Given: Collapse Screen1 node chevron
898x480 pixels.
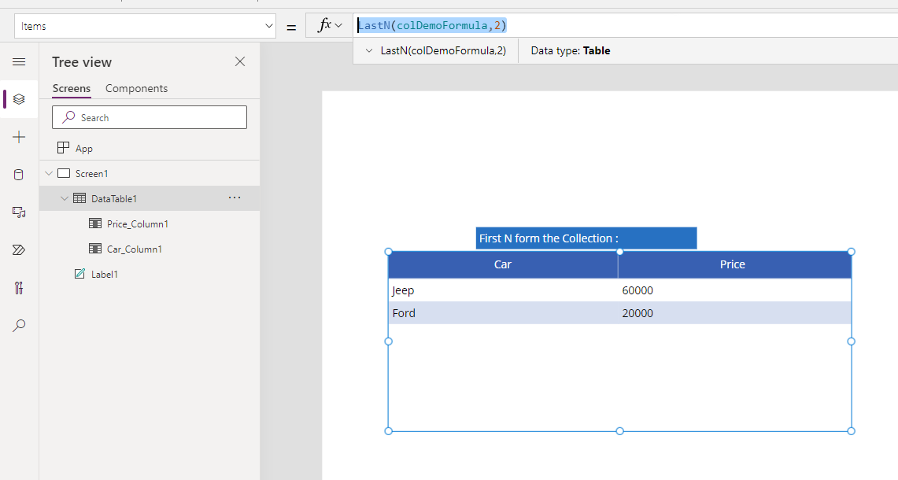Looking at the screenshot, I should (49, 174).
